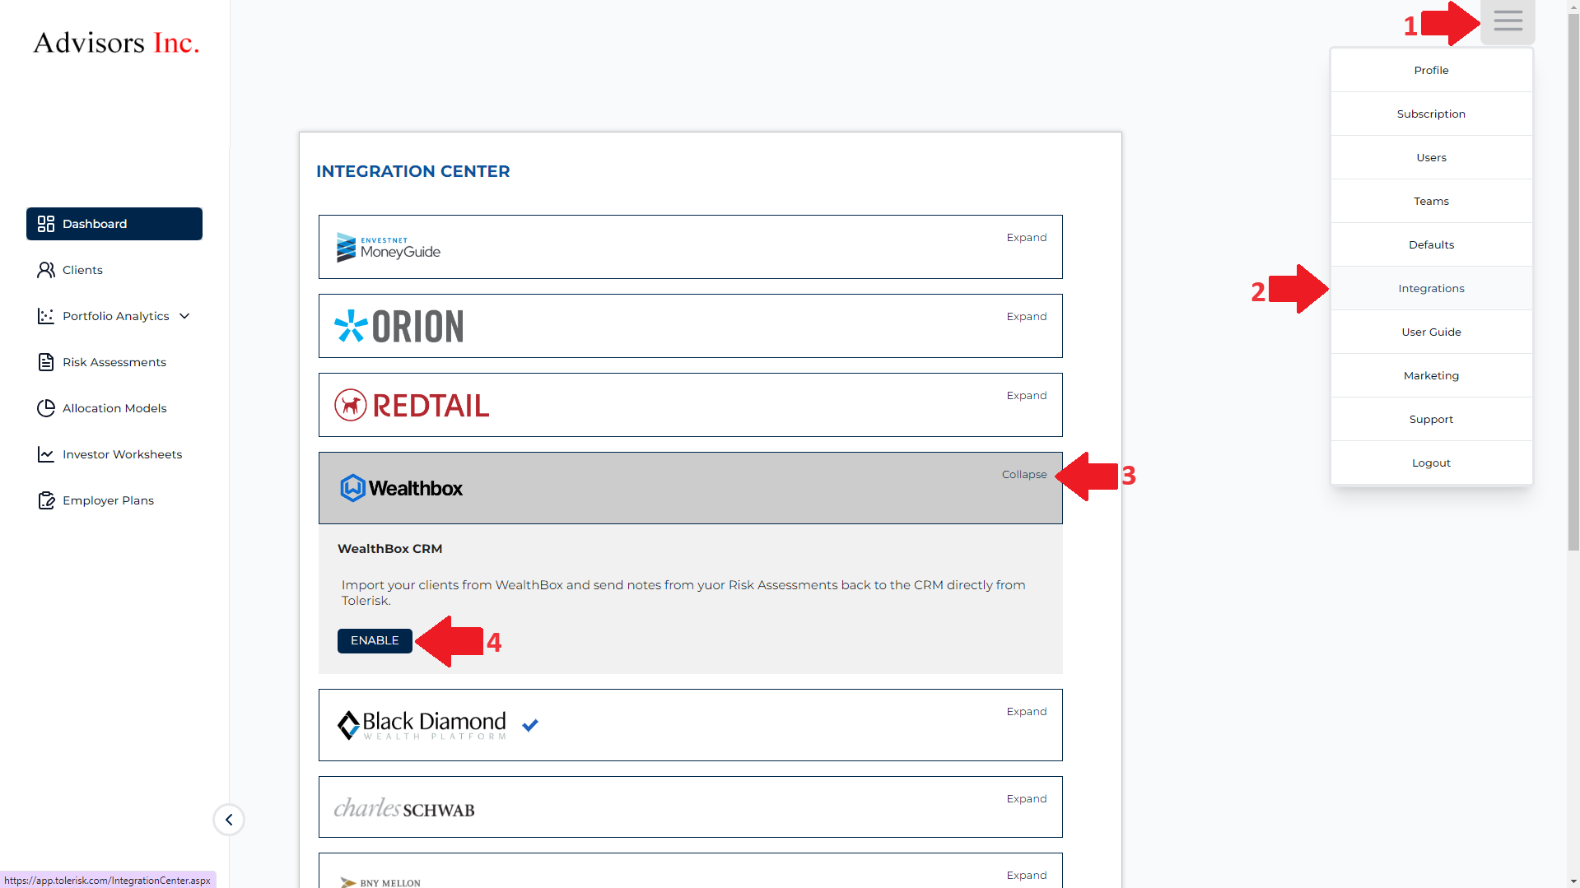Image resolution: width=1580 pixels, height=888 pixels.
Task: Click the blue checkmark beside Black Diamond
Action: point(530,725)
